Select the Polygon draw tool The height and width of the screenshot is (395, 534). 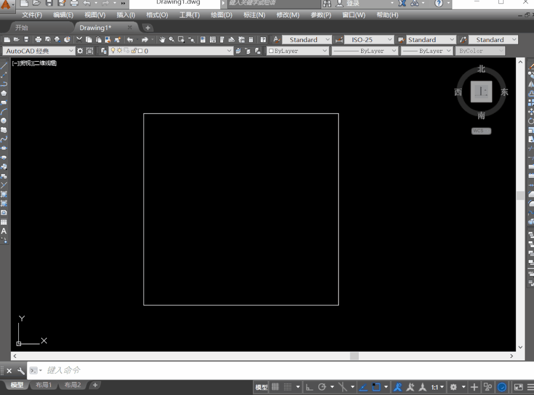point(4,93)
